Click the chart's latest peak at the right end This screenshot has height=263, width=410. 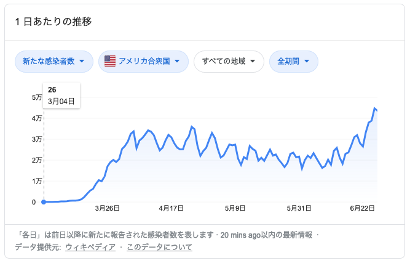[374, 108]
